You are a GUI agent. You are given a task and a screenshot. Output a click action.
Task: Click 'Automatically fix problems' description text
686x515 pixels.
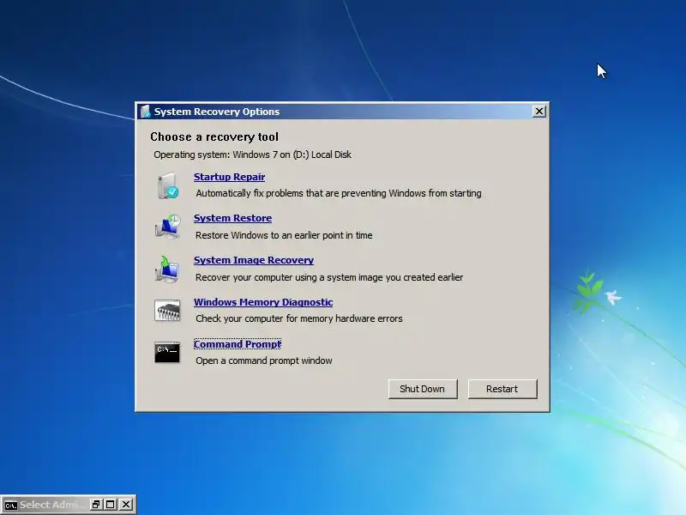pyautogui.click(x=339, y=193)
